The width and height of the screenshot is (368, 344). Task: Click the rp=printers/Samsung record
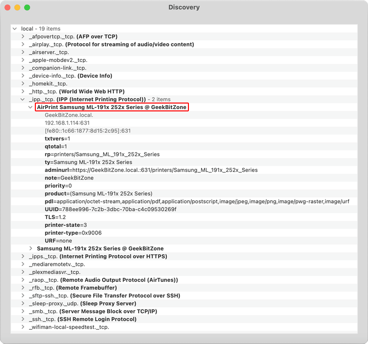[x=102, y=155]
